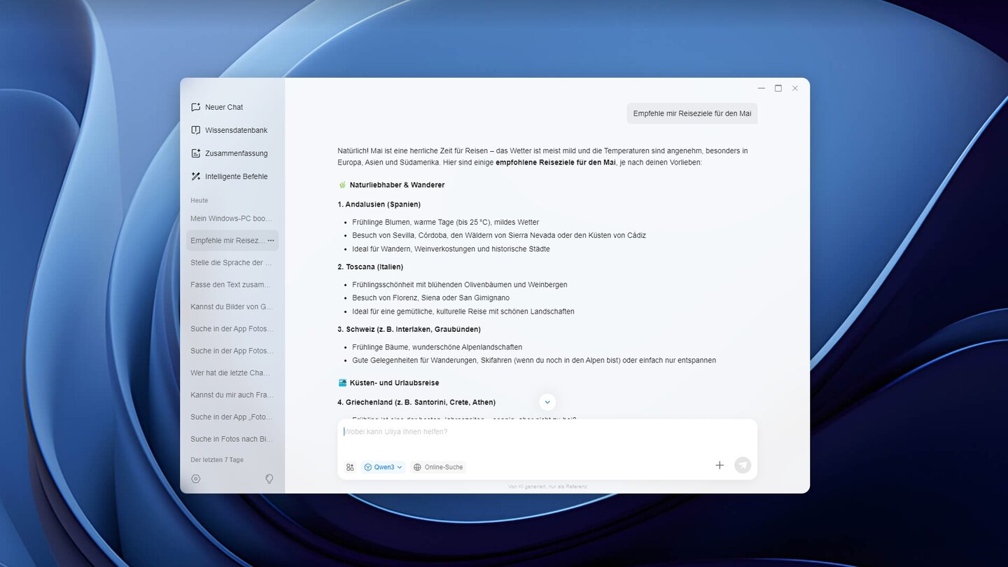Viewport: 1008px width, 567px height.
Task: Open the Qwen3 model dropdown
Action: [x=383, y=467]
